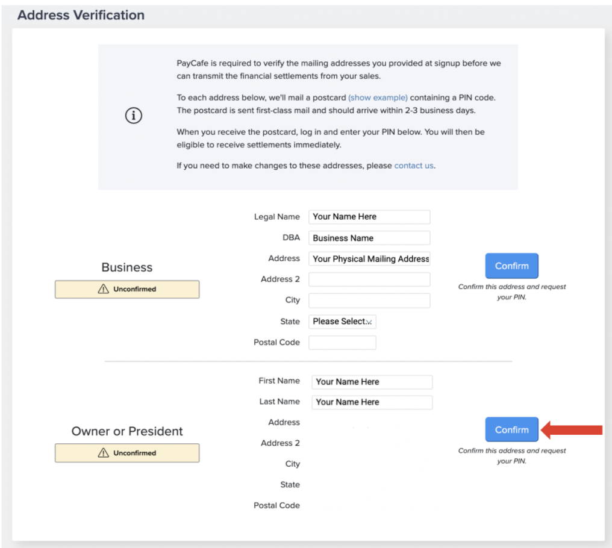Click the Address Verification heading
The width and height of the screenshot is (612, 548).
81,15
